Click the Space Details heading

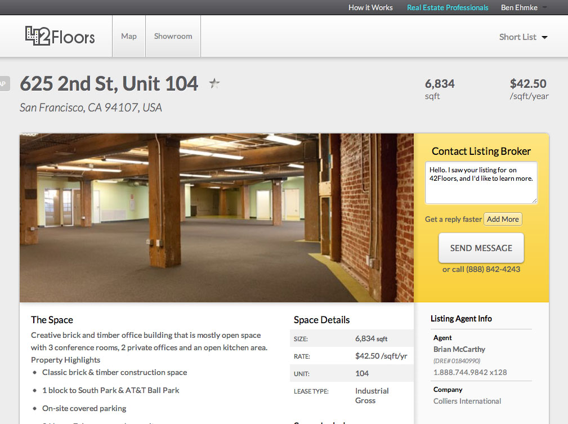pos(321,320)
